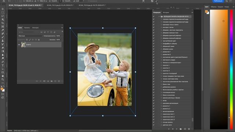
Task: Select the Path Selection tool
Action: [3, 69]
